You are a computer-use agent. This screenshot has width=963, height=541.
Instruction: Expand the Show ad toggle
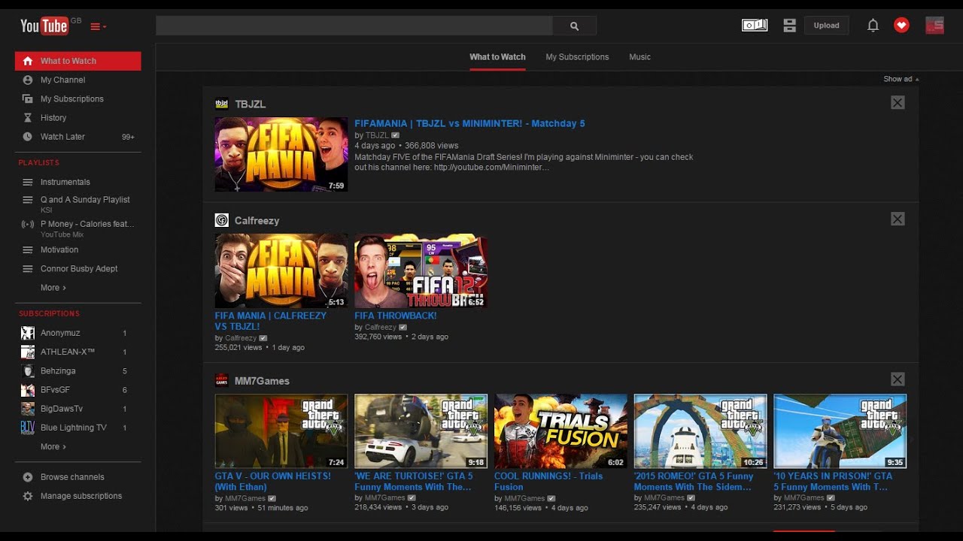(901, 79)
